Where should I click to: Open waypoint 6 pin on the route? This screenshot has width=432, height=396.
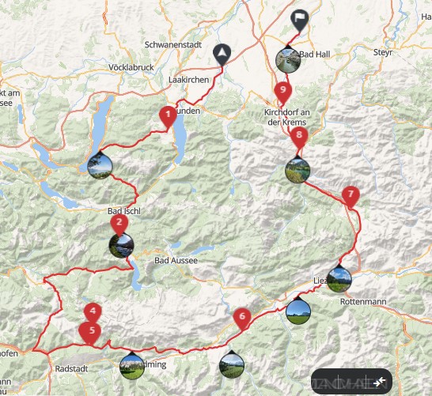point(242,319)
